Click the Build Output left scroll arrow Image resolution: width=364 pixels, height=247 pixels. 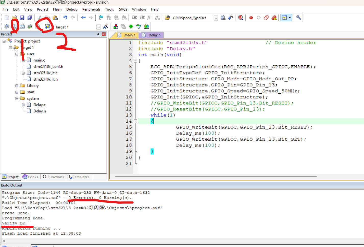[4, 241]
